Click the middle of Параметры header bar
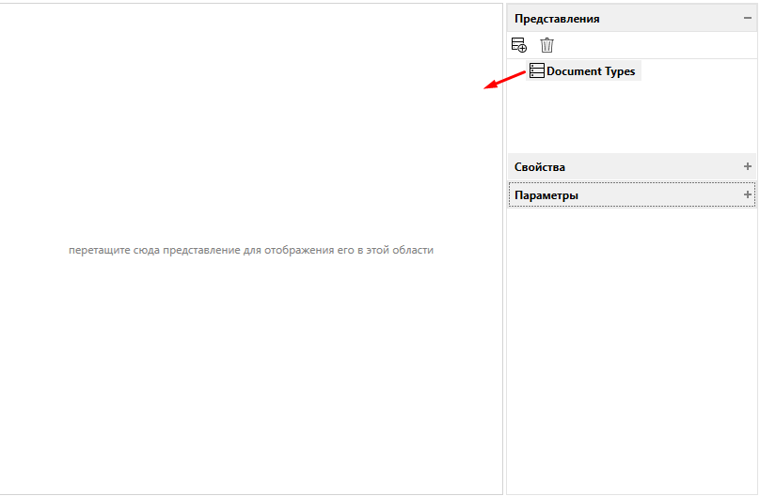The width and height of the screenshot is (760, 496). click(630, 194)
